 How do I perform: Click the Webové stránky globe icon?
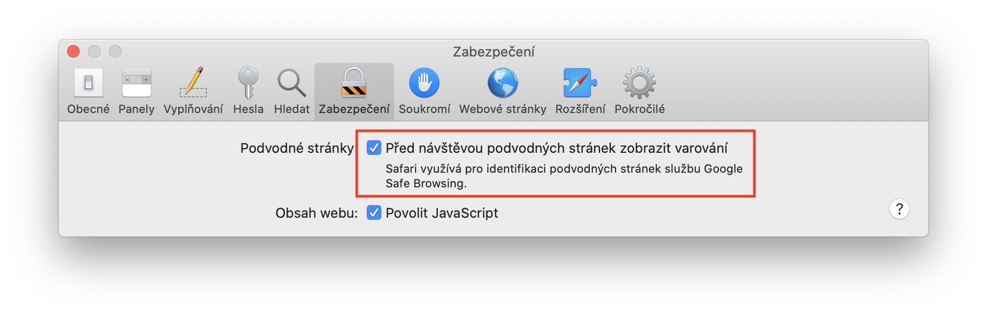(502, 83)
